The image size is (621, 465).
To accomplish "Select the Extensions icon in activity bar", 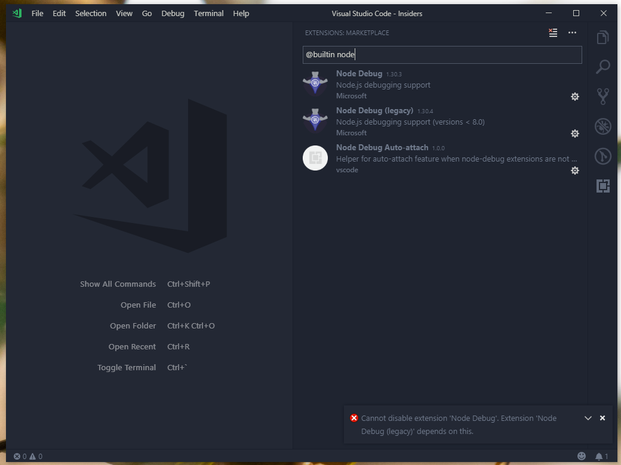I will tap(602, 185).
